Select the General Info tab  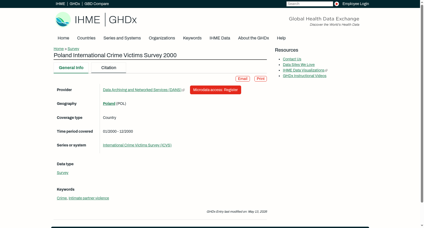pyautogui.click(x=71, y=68)
